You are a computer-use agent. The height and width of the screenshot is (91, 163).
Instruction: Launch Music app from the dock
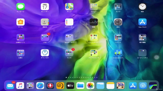(20, 85)
